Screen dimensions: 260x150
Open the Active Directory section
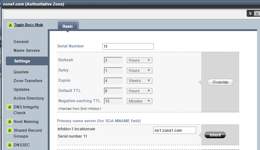coord(29,98)
